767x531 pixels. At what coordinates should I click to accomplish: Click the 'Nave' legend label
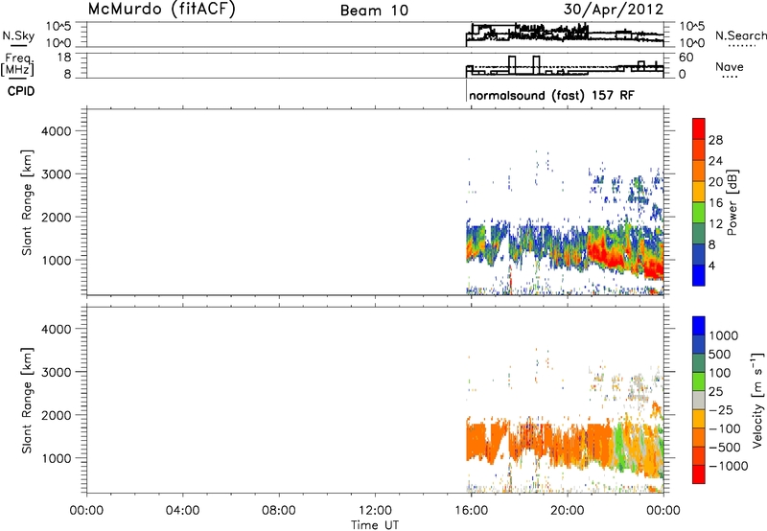point(730,66)
